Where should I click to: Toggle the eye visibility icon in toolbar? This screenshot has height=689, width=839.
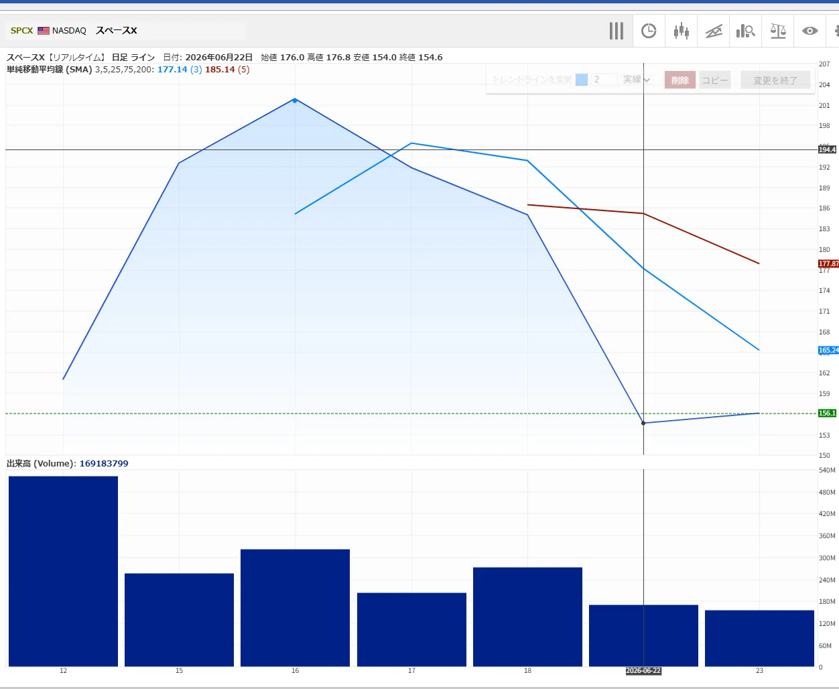[x=810, y=31]
